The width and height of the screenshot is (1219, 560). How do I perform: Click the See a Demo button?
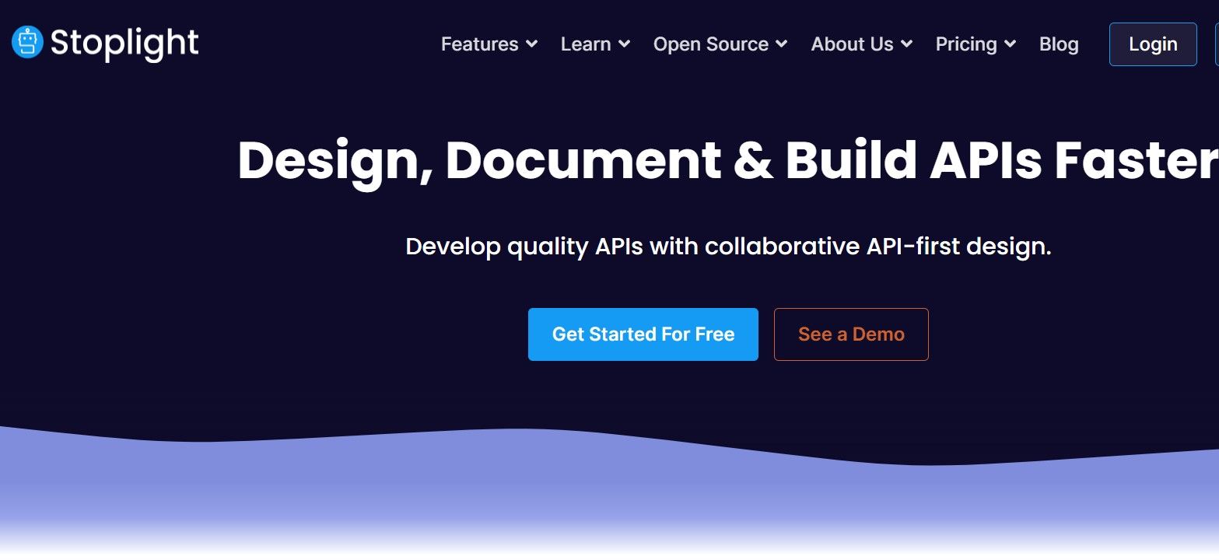pyautogui.click(x=851, y=334)
